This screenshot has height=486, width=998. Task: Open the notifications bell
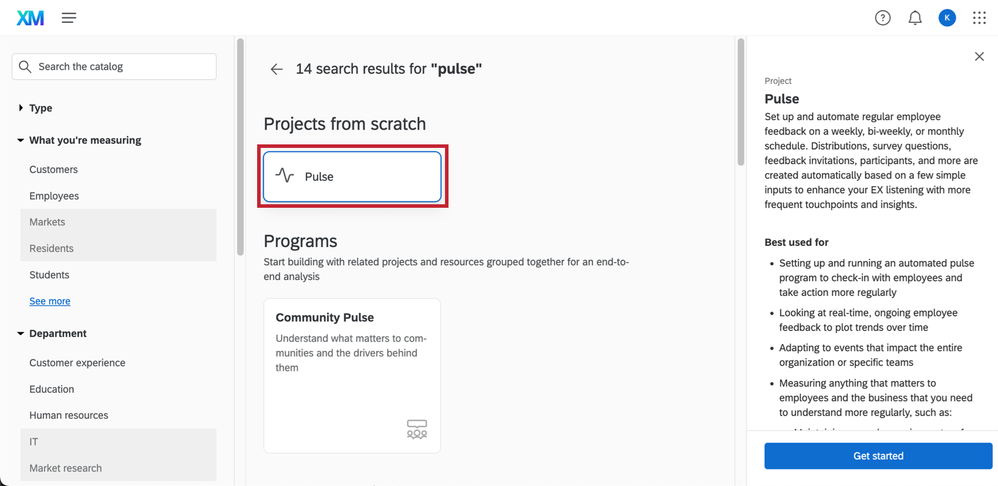click(x=915, y=18)
